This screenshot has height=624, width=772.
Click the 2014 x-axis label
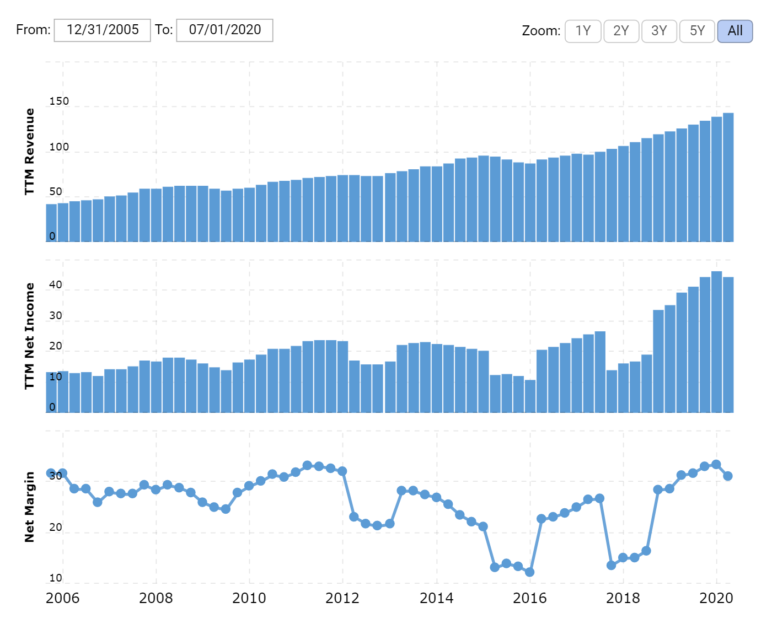tap(437, 598)
